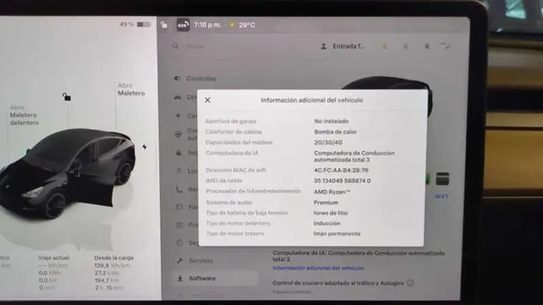
Task: Tap the AMD Ryzen processor value
Action: click(332, 192)
